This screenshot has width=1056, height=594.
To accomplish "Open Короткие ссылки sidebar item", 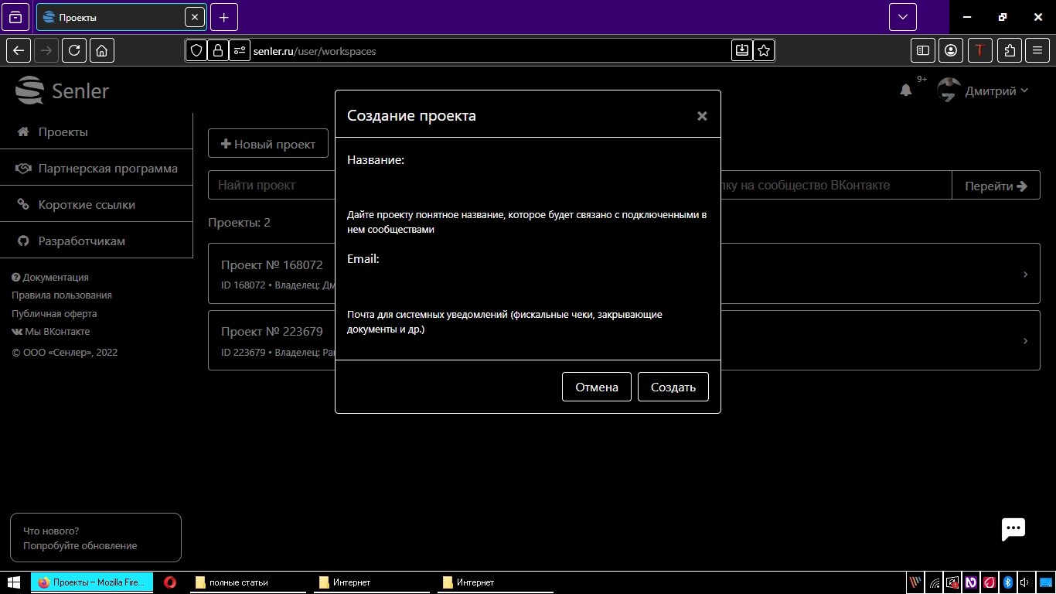I will point(87,205).
